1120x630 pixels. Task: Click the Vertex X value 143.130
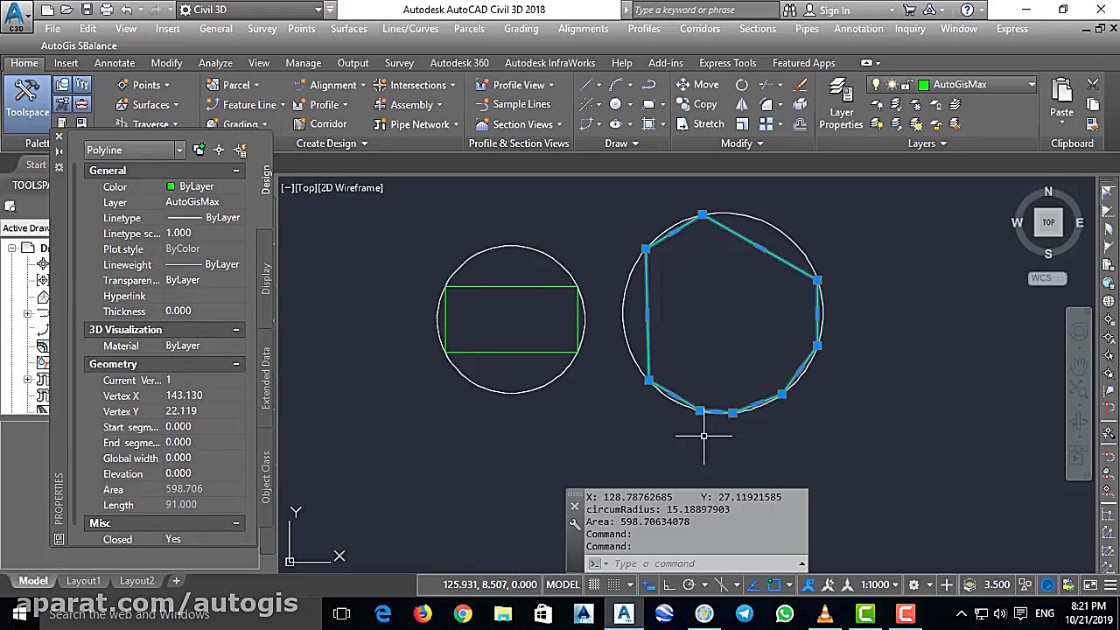point(184,395)
